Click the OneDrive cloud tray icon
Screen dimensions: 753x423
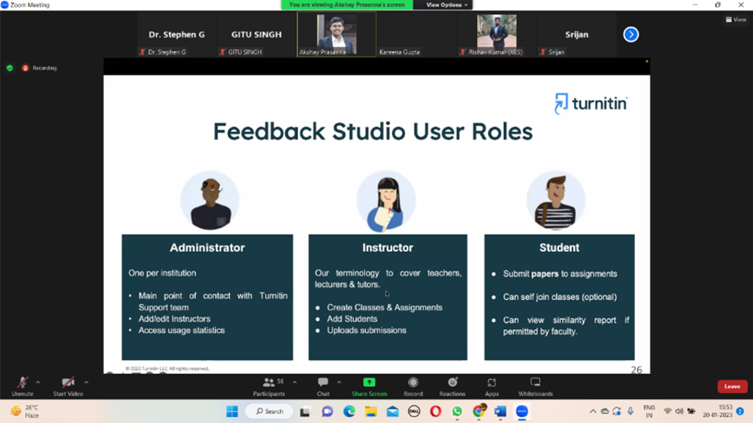(x=605, y=411)
